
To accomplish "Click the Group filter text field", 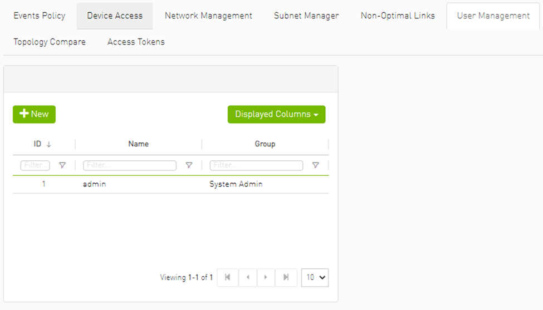I will (256, 165).
